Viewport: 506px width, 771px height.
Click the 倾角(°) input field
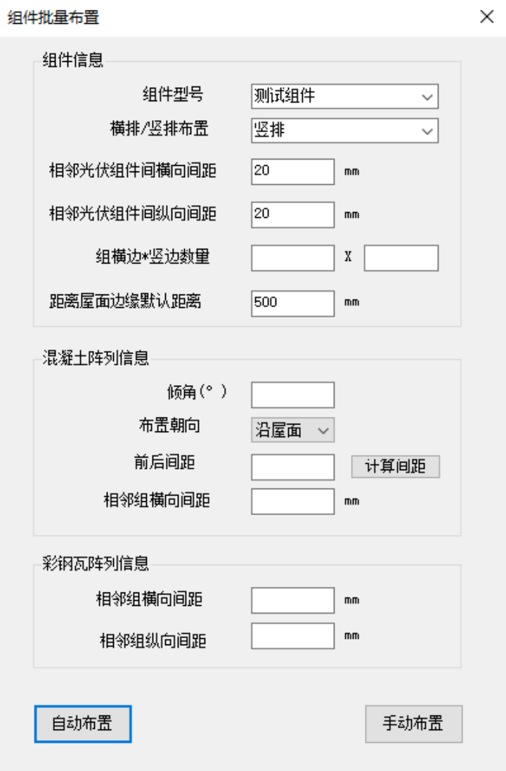pos(292,395)
